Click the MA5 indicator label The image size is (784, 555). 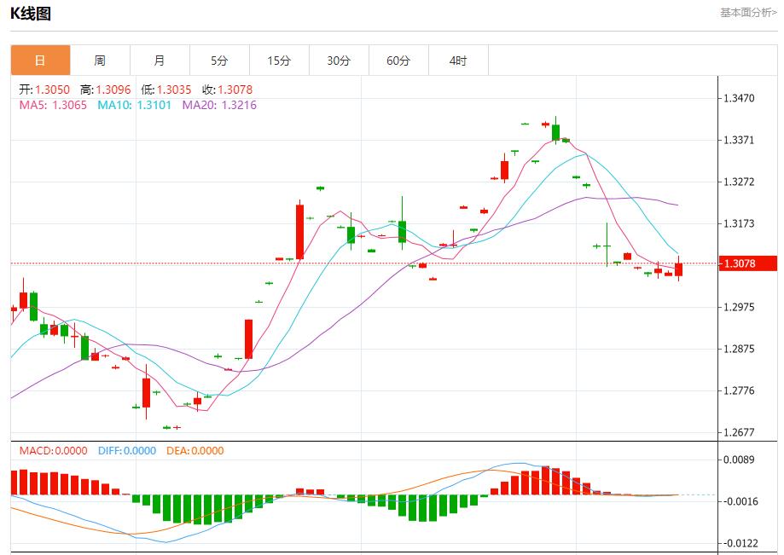pos(53,105)
